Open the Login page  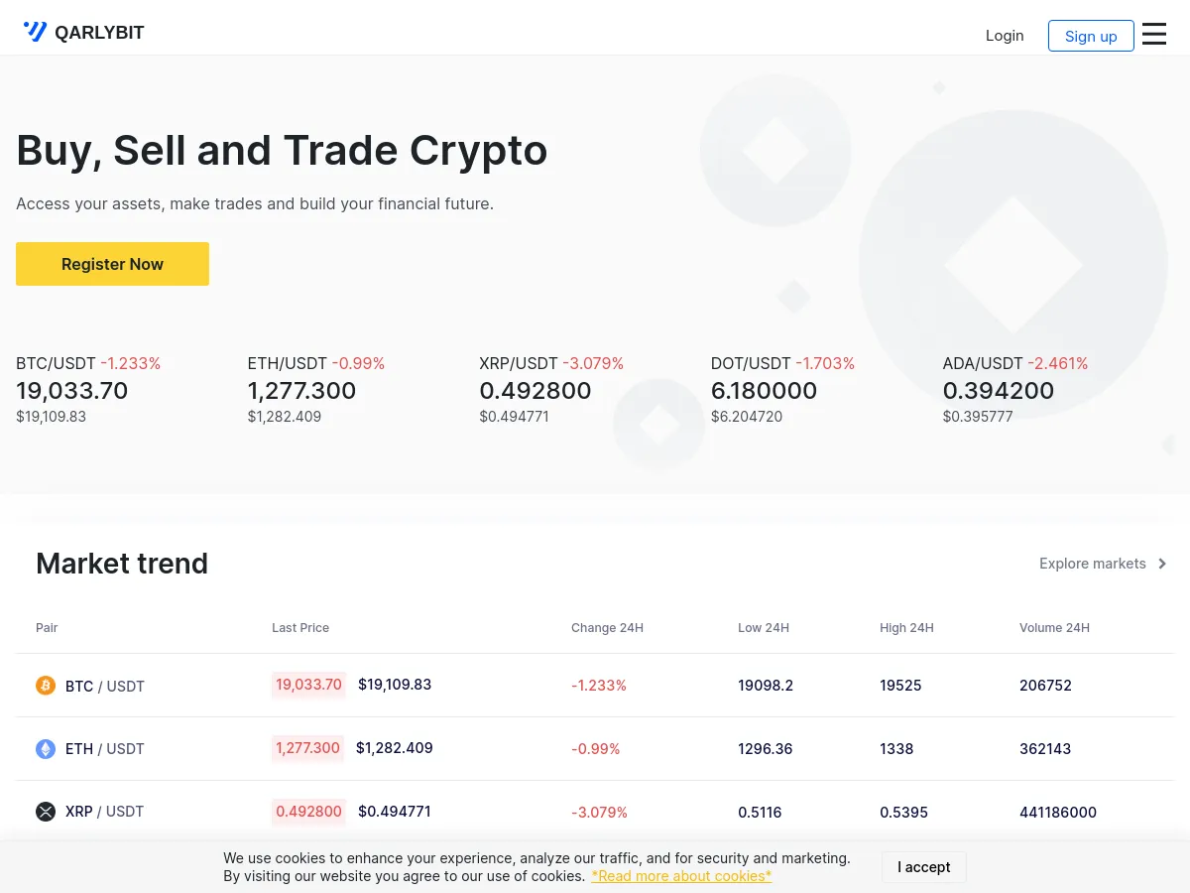pyautogui.click(x=1005, y=35)
